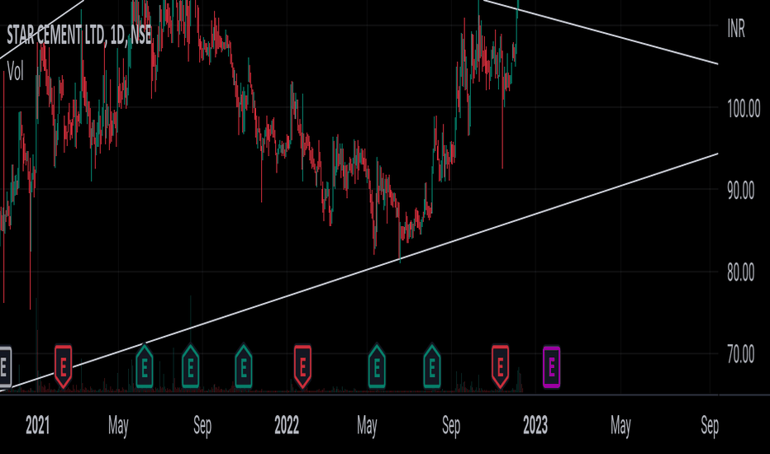This screenshot has width=770, height=454.
Task: Open the red earnings marker just after 2021
Action: point(63,367)
